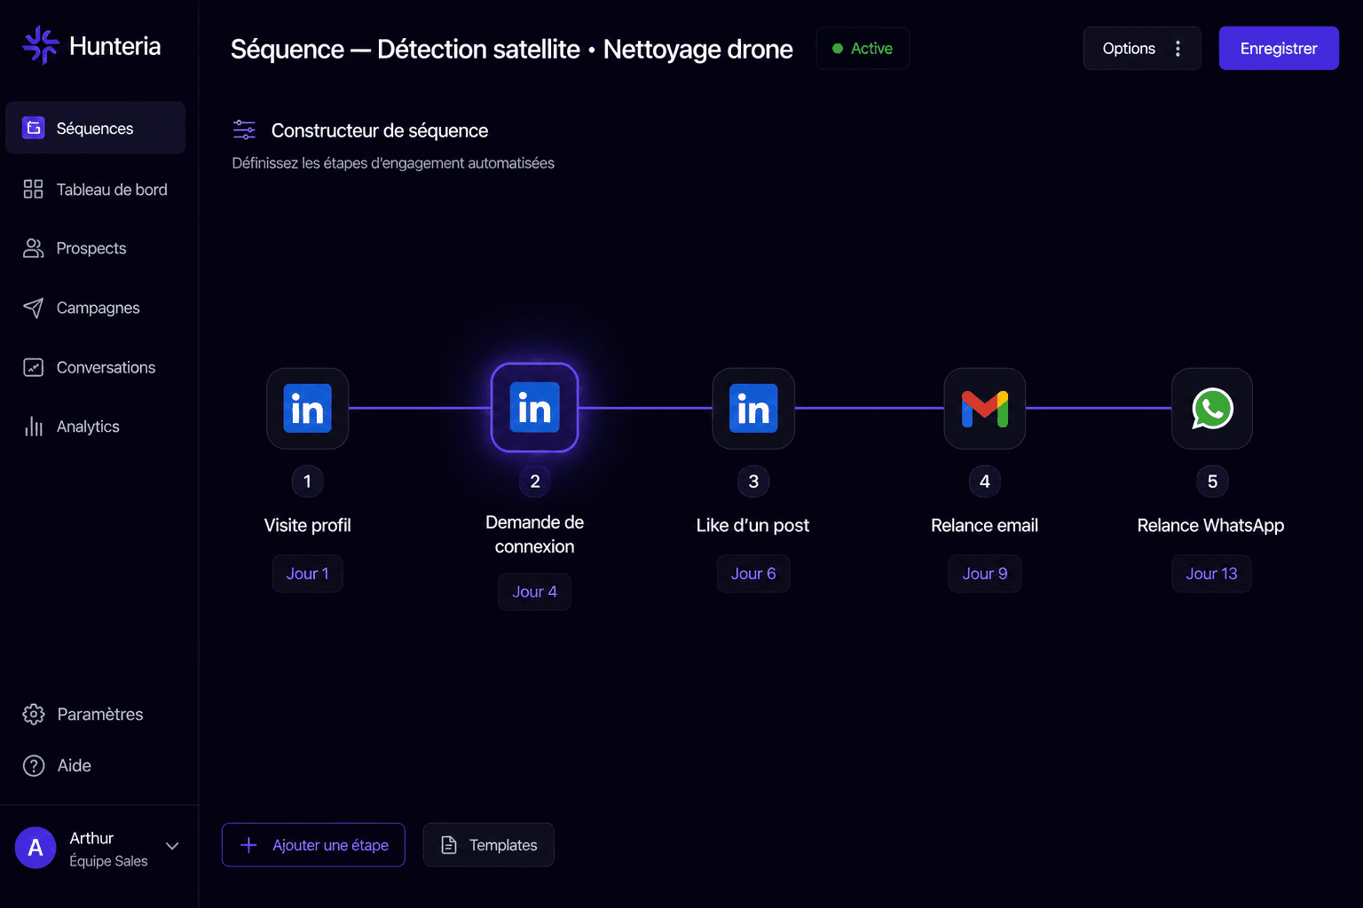Viewport: 1363px width, 908px height.
Task: Click the plus icon in Ajouter une étape
Action: pyautogui.click(x=249, y=845)
